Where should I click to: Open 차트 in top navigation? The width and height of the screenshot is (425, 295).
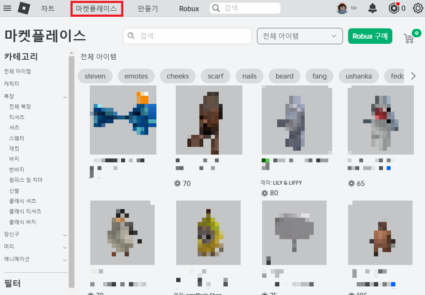pos(48,9)
